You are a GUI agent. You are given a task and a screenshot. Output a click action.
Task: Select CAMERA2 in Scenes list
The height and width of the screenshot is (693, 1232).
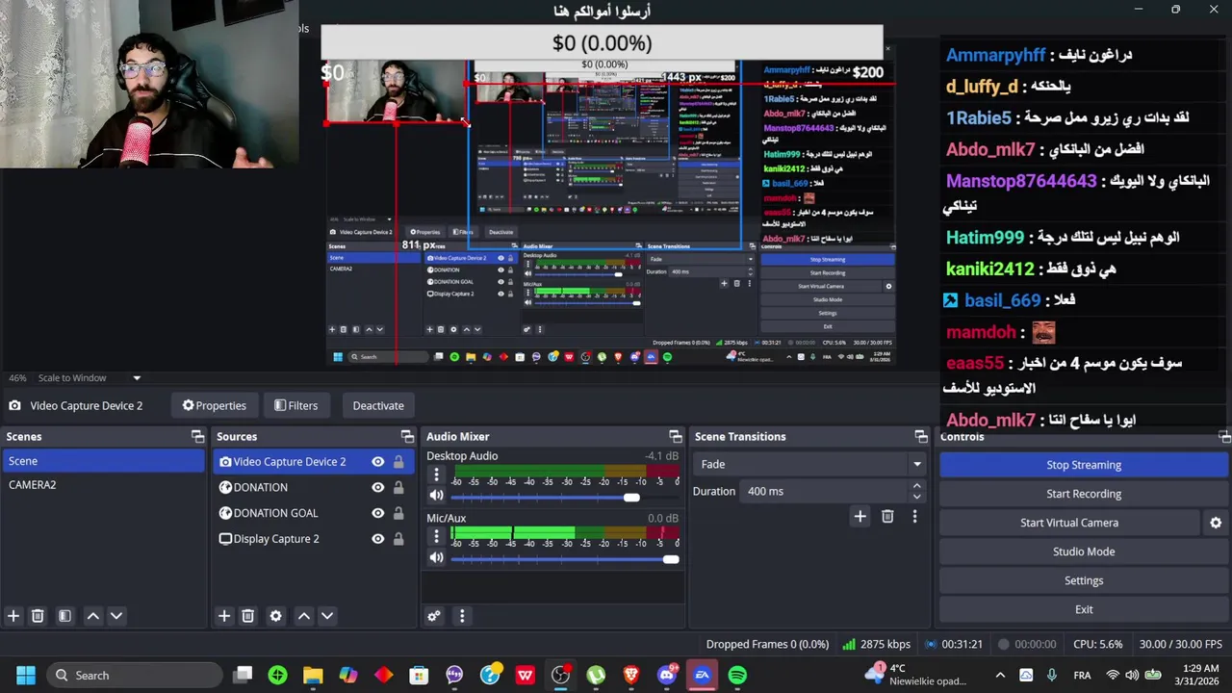point(103,485)
